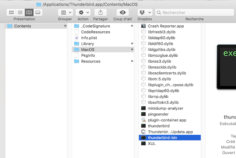Expand the _CodeSignature folder arrow

pos(132,26)
